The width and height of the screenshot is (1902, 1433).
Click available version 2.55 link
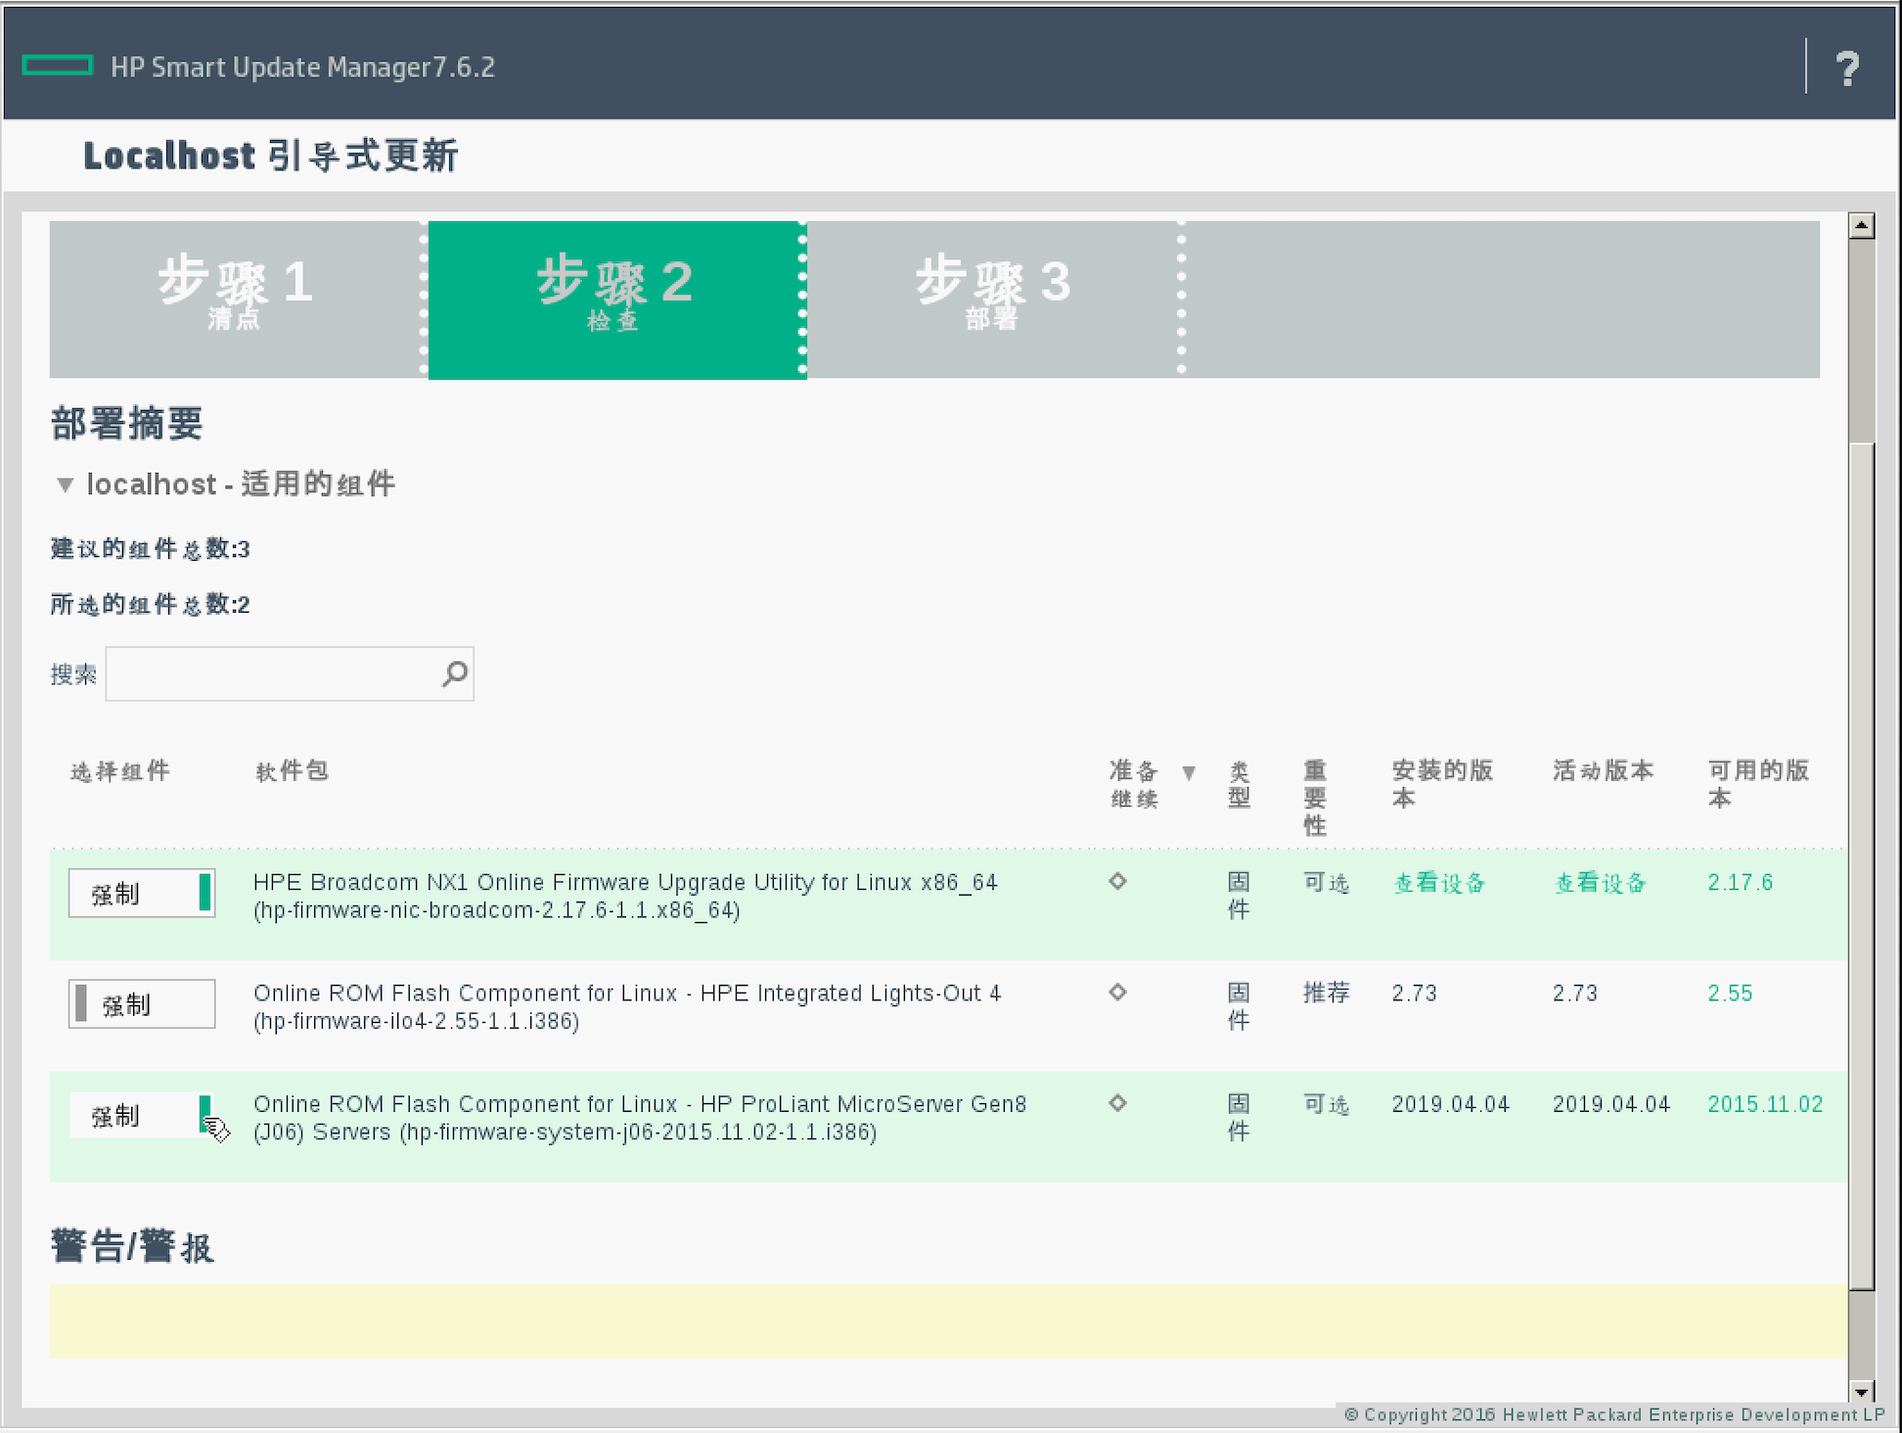(x=1730, y=993)
